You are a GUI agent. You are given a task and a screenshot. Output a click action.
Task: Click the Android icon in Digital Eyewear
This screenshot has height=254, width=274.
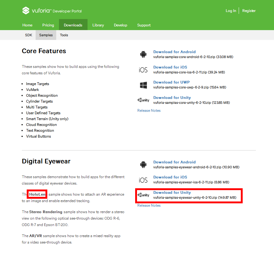pos(143,164)
